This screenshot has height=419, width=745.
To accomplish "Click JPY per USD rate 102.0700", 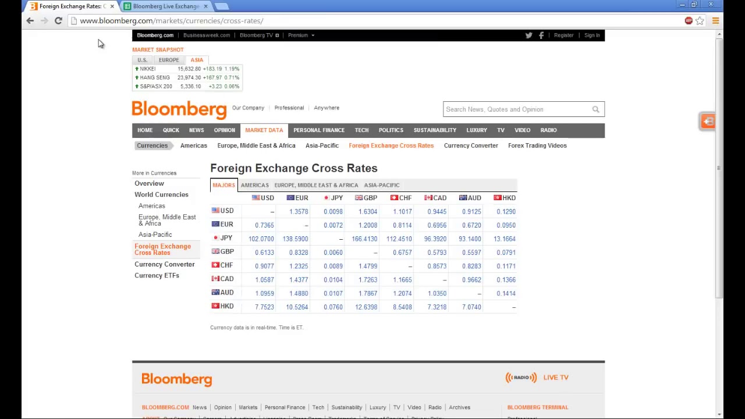I will coord(261,239).
